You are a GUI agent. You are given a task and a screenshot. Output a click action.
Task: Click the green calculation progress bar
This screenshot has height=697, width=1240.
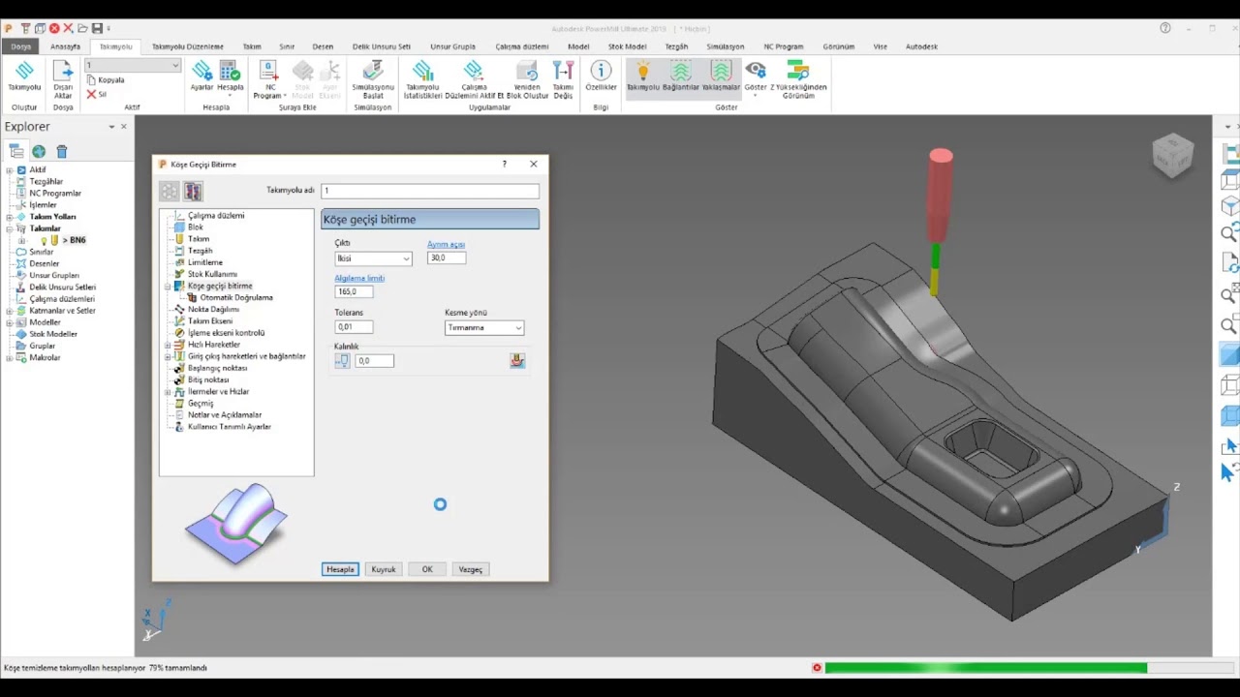(x=985, y=668)
